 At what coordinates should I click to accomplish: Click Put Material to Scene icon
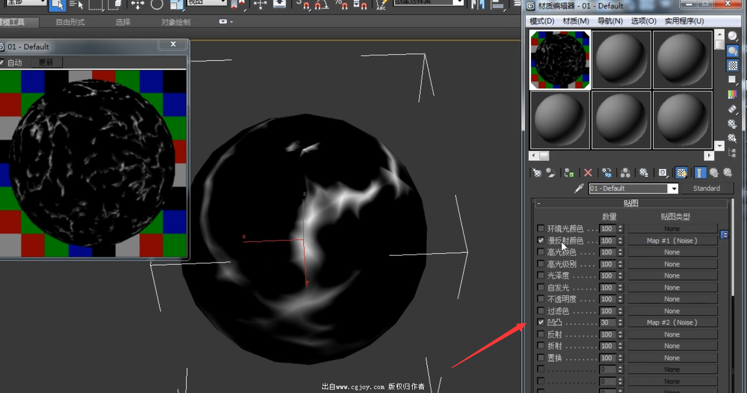(551, 173)
